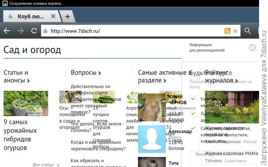The width and height of the screenshot is (268, 167).
Task: Close the Клуб лю... tab
Action: tap(53, 16)
